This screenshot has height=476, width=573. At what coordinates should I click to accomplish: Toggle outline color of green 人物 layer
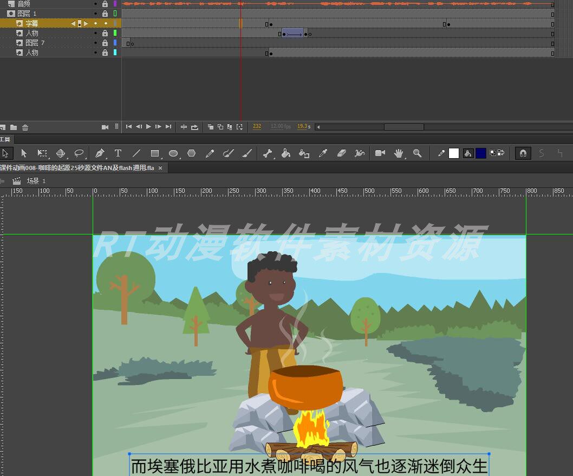[115, 33]
